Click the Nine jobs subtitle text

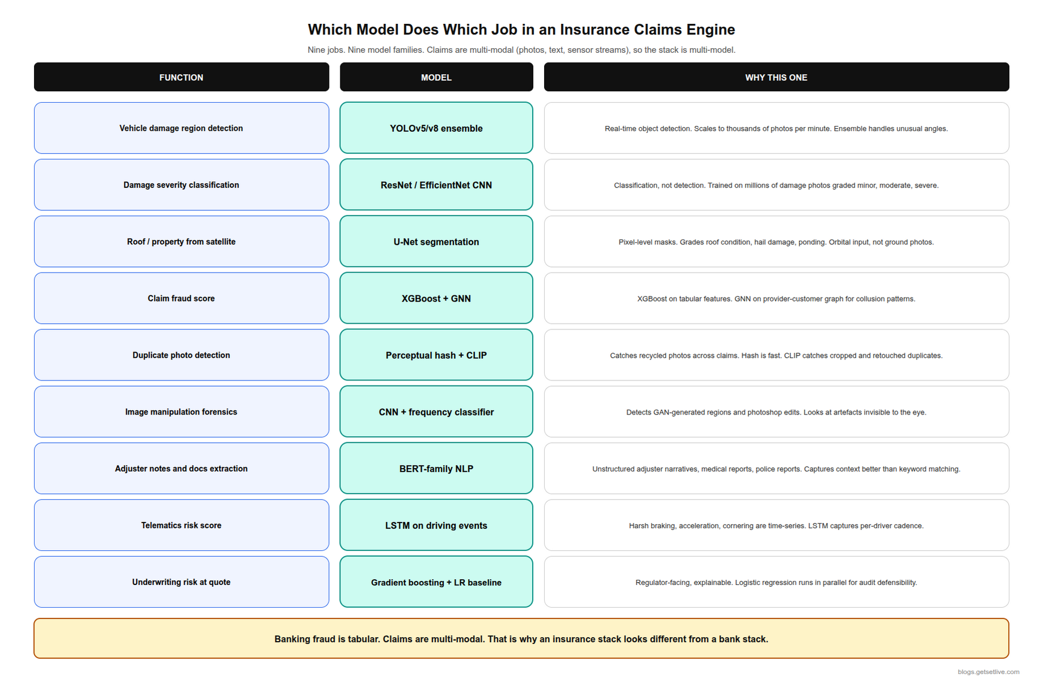pos(521,50)
